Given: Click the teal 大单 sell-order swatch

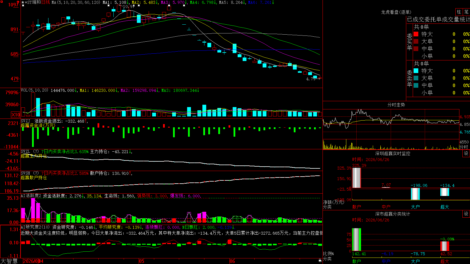Looking at the screenshot, I should (416, 78).
